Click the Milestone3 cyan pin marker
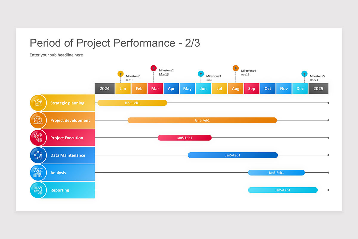This screenshot has width=358, height=239. pyautogui.click(x=201, y=74)
